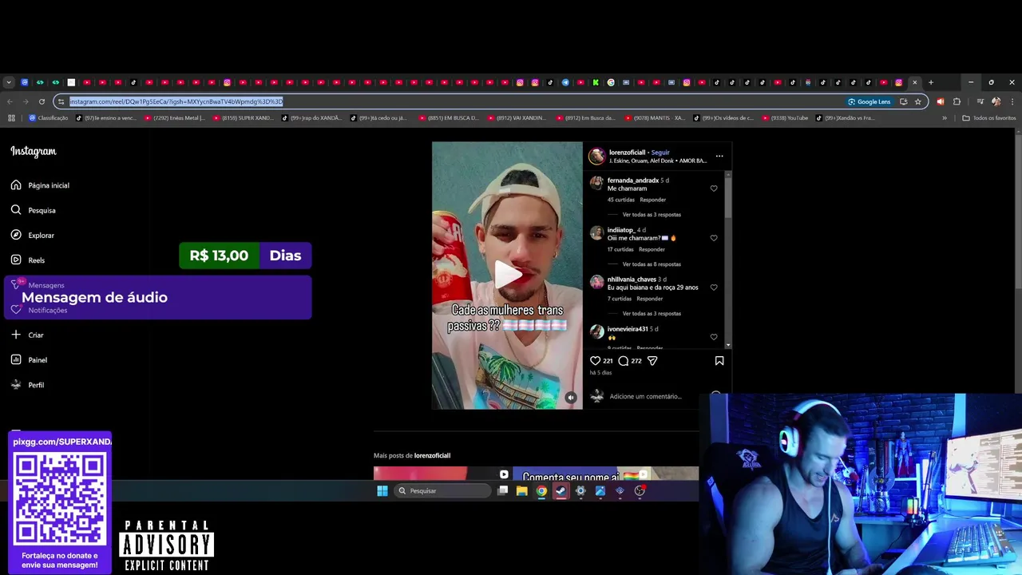Click Adicione um comentário field

[645, 396]
